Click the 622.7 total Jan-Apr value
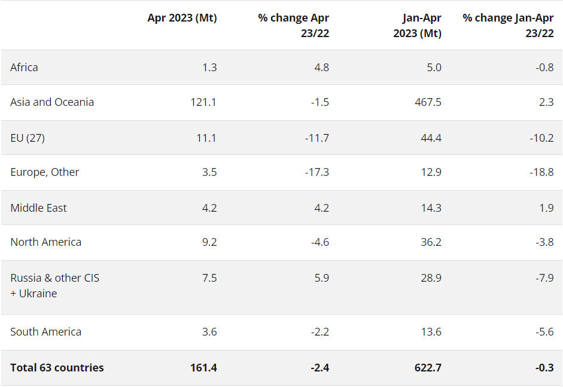The image size is (563, 387). 427,368
